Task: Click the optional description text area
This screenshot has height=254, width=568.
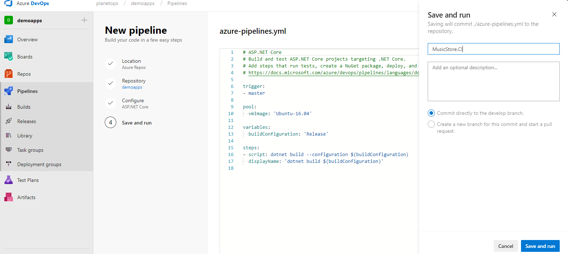Action: pos(493,81)
